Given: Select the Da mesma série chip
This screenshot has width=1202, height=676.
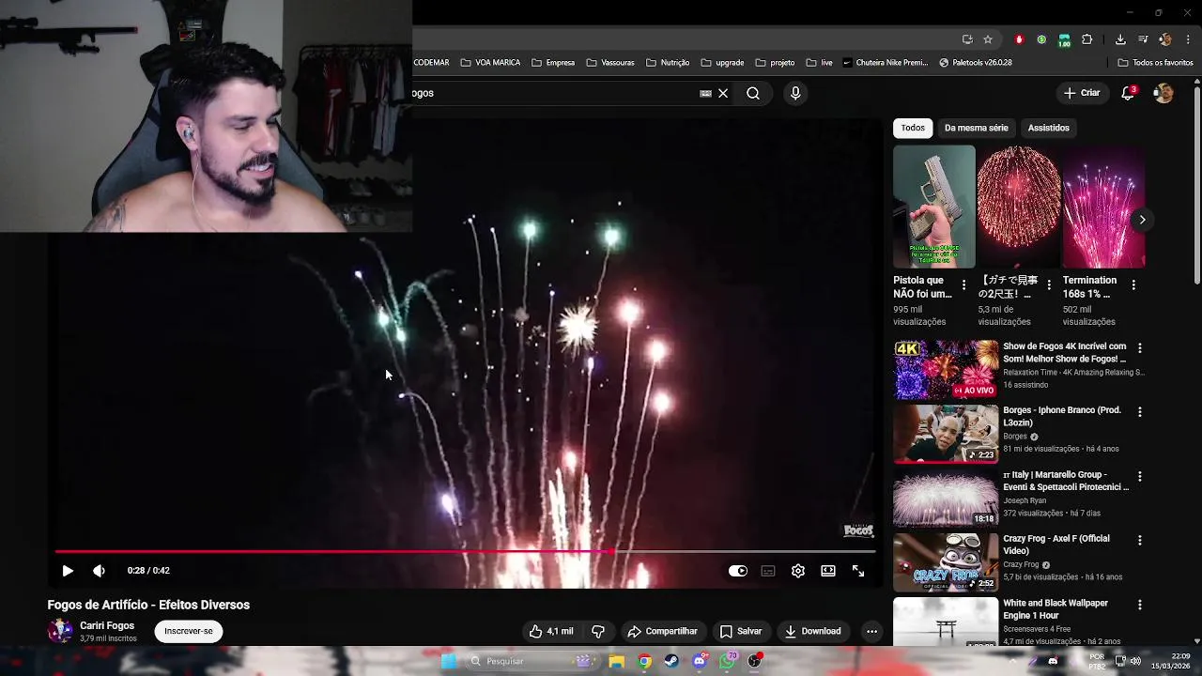Looking at the screenshot, I should [976, 128].
